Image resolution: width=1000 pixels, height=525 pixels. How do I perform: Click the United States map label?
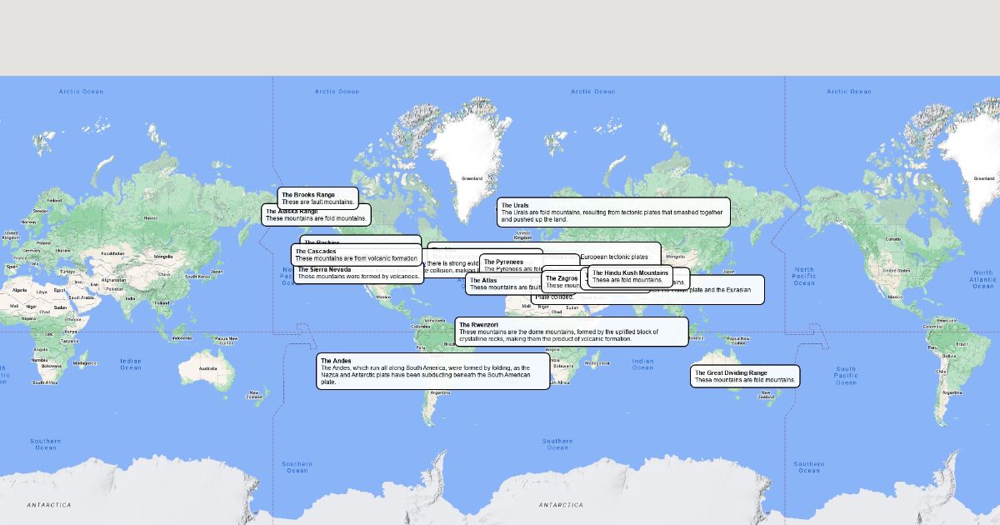point(896,271)
